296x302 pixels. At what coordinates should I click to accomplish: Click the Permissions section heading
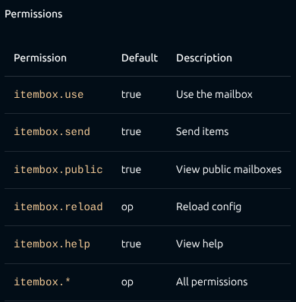pos(33,14)
